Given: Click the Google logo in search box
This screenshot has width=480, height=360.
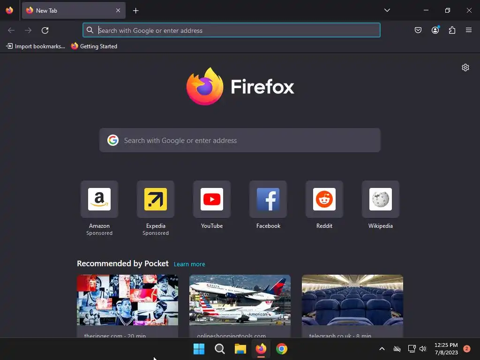Looking at the screenshot, I should coord(112,140).
